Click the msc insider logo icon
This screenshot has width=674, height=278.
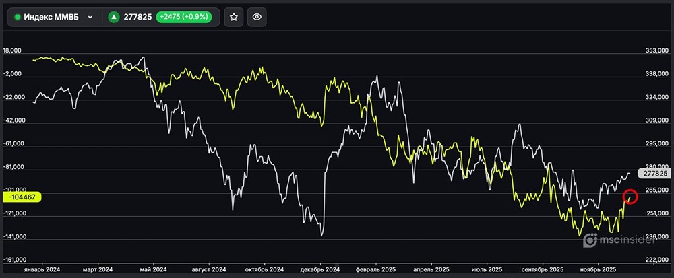click(590, 240)
